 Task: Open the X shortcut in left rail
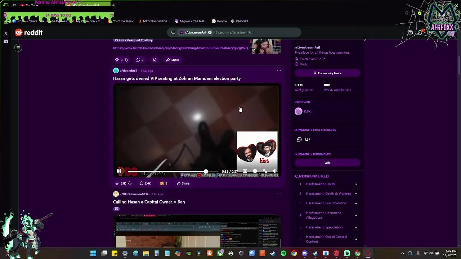tap(6, 33)
